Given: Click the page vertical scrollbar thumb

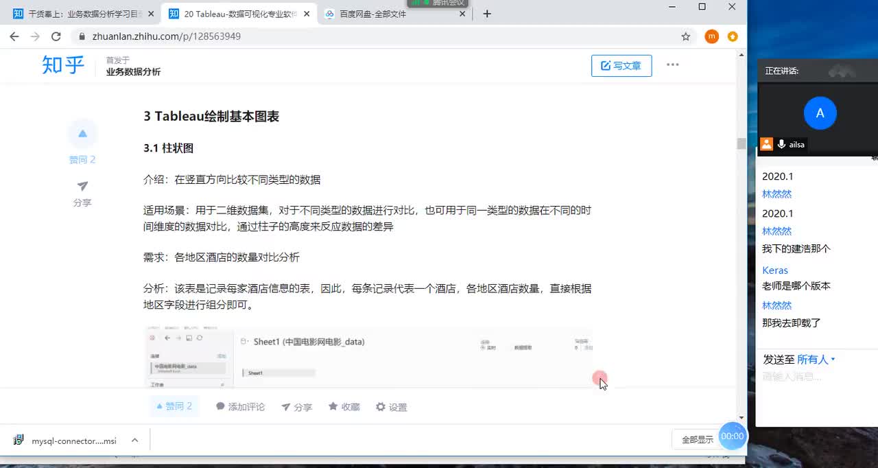Looking at the screenshot, I should click(741, 143).
